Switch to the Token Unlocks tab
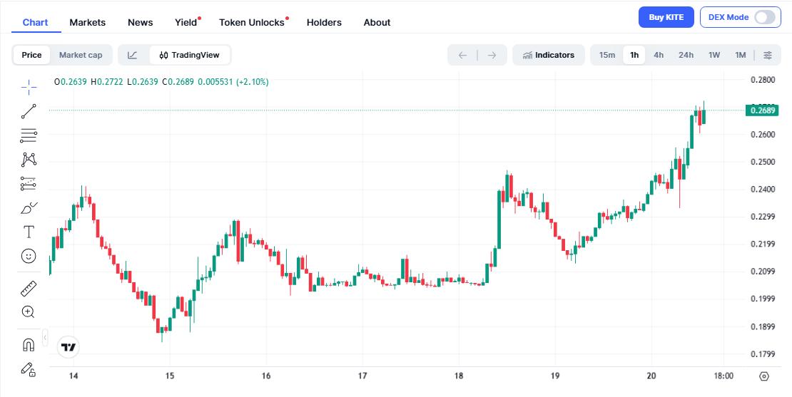The height and width of the screenshot is (397, 792). point(252,22)
